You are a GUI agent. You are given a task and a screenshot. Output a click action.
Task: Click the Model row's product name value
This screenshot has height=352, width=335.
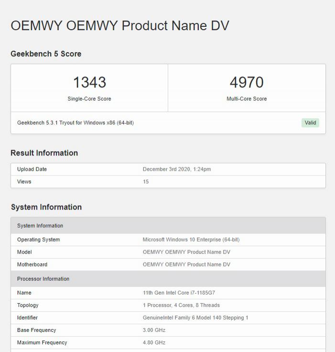pos(186,252)
